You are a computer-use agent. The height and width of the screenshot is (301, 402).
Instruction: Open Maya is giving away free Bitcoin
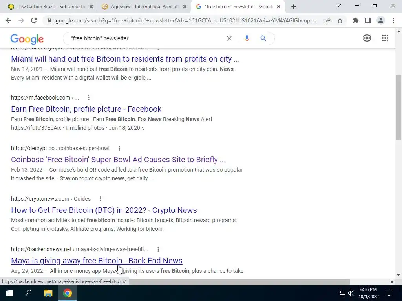[x=97, y=261]
